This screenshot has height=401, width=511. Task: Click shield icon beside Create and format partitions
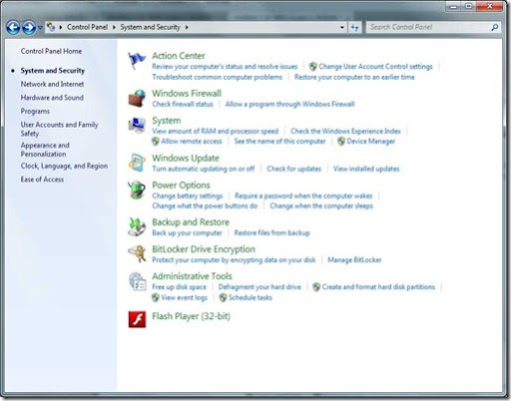(316, 286)
